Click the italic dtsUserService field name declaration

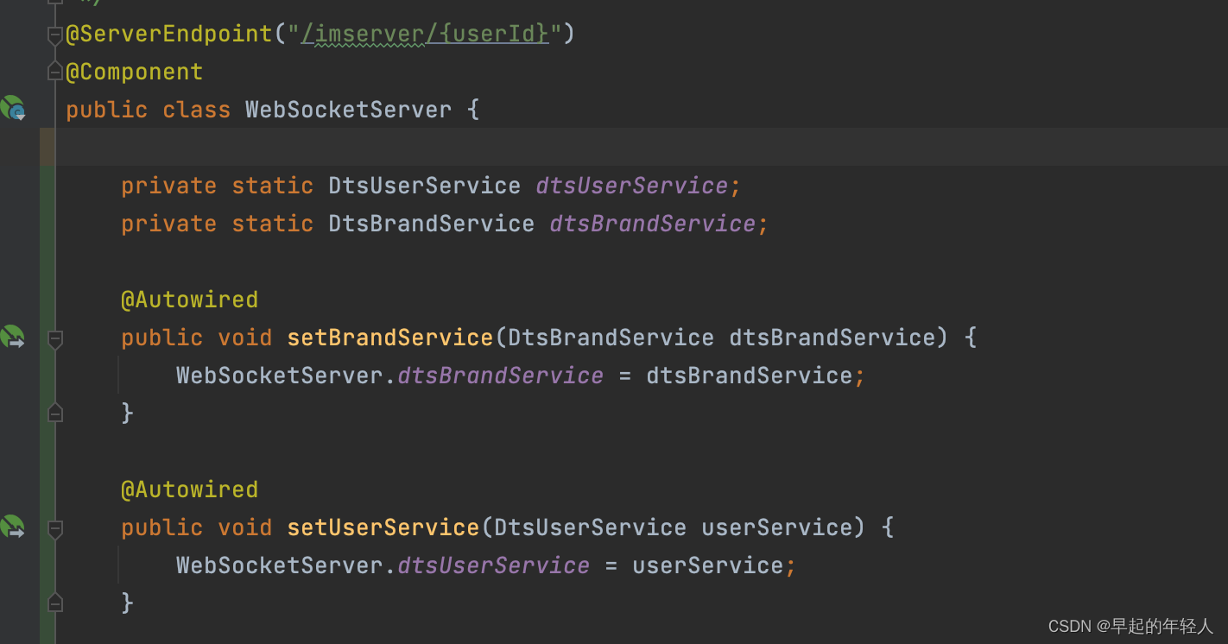tap(632, 186)
